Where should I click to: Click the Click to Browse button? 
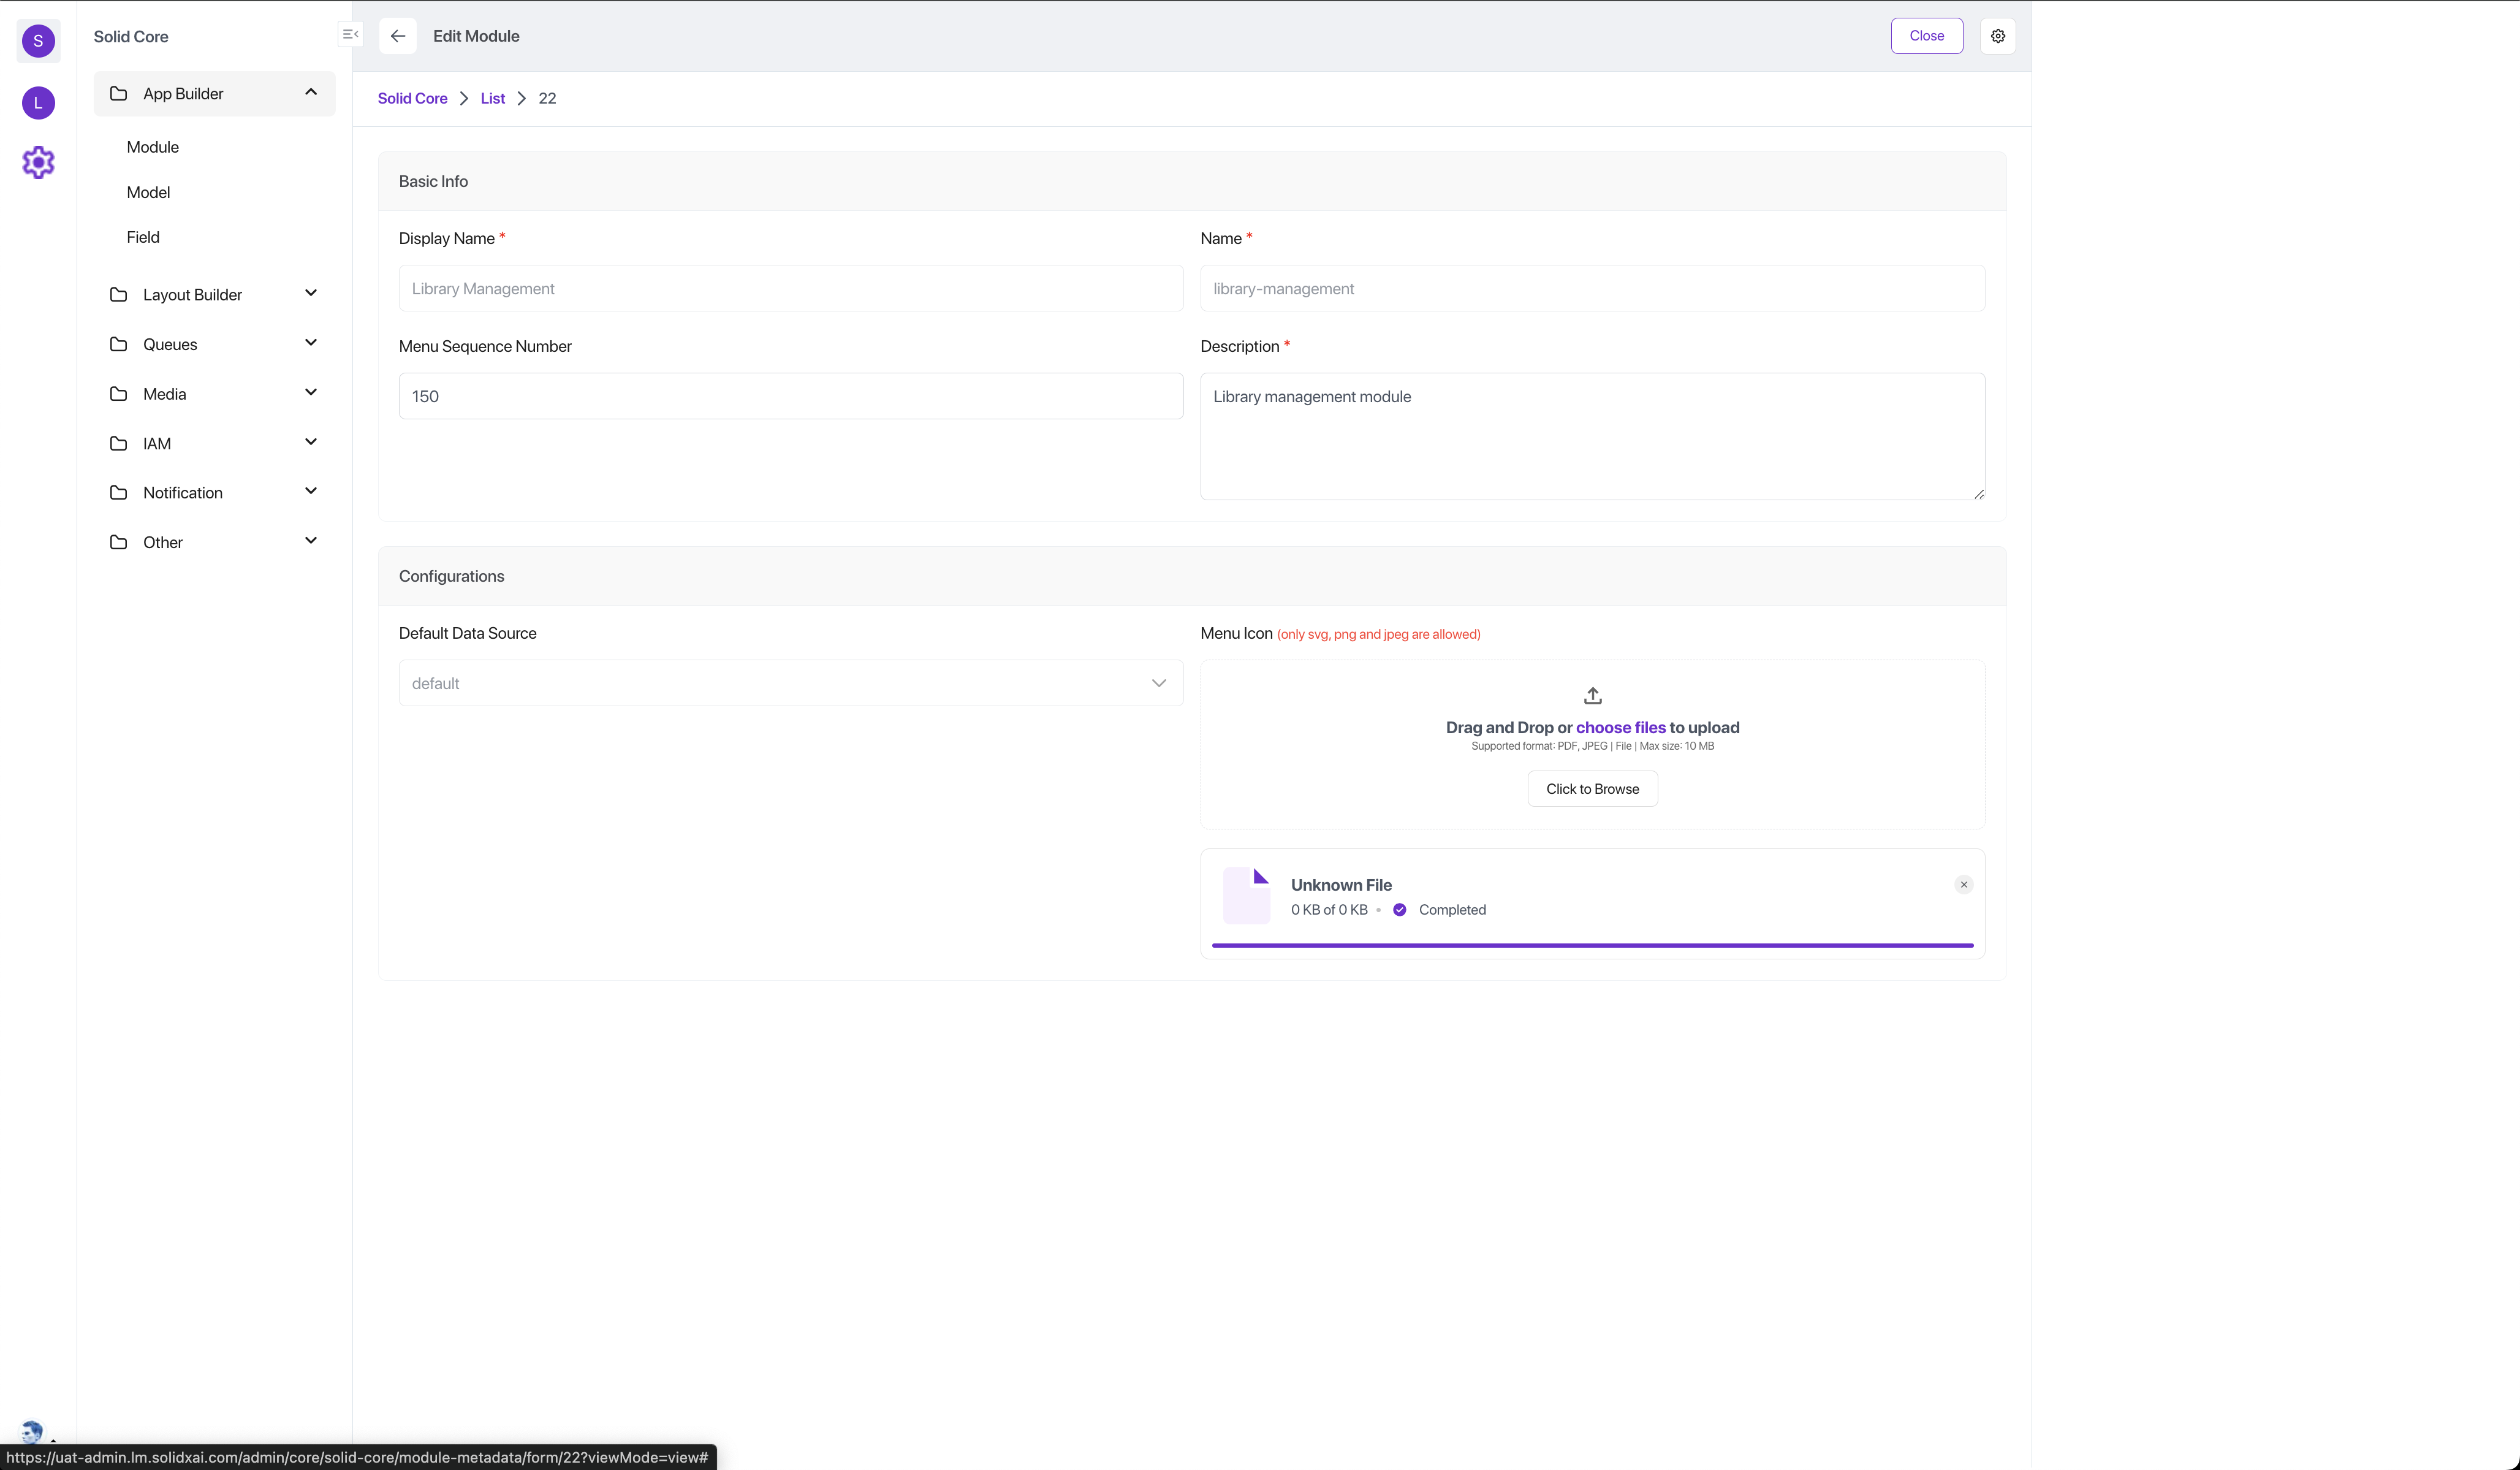click(1592, 788)
